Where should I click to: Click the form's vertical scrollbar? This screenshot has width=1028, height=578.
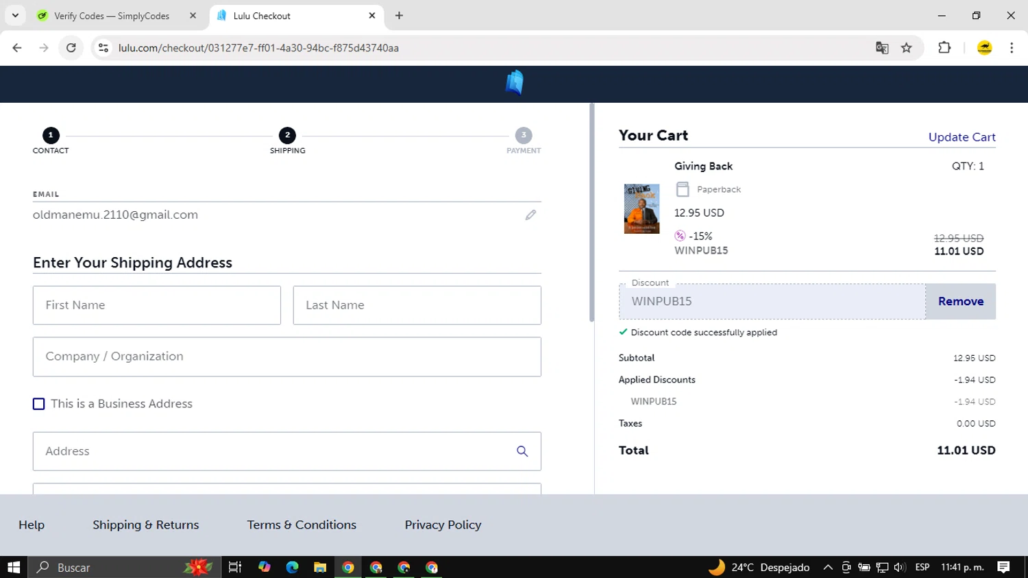(x=591, y=213)
